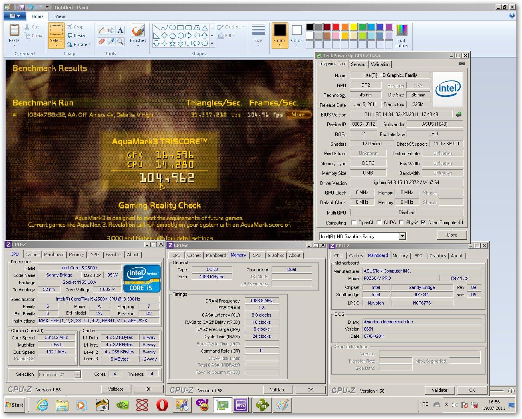The height and width of the screenshot is (419, 522).
Task: Click Close button in GPU-Z
Action: (x=452, y=235)
